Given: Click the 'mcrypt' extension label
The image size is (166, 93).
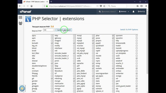Looking at the screenshot, I should click(x=58, y=81).
